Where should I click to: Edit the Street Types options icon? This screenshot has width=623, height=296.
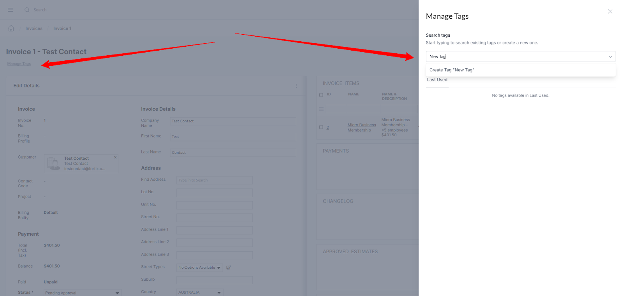[229, 268]
